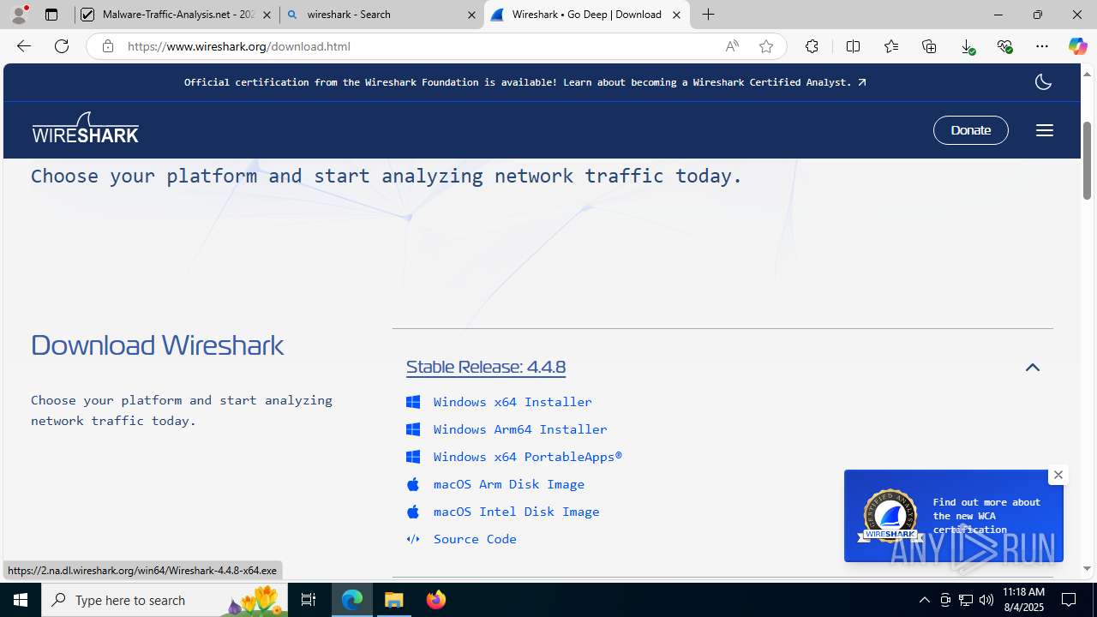This screenshot has height=617, width=1097.
Task: Download the macOS Intel Disk Image
Action: [x=517, y=512]
